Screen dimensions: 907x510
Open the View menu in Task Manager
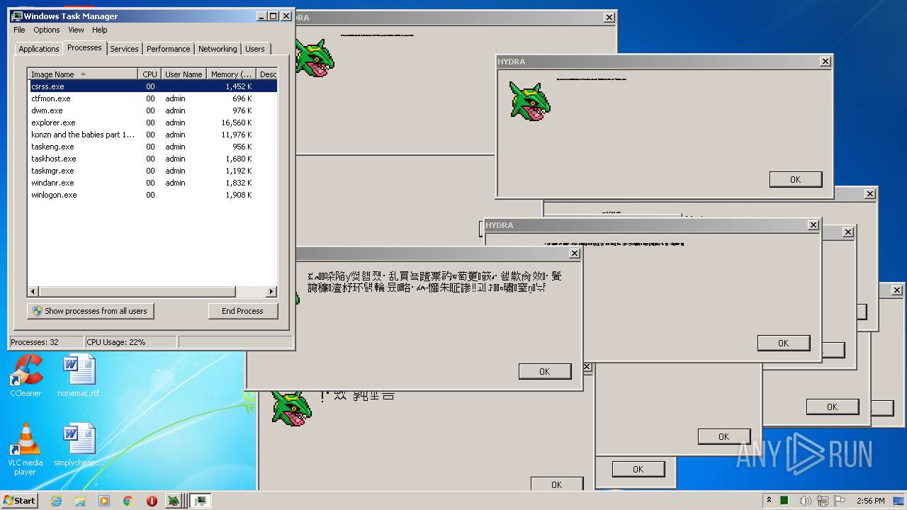pos(76,30)
